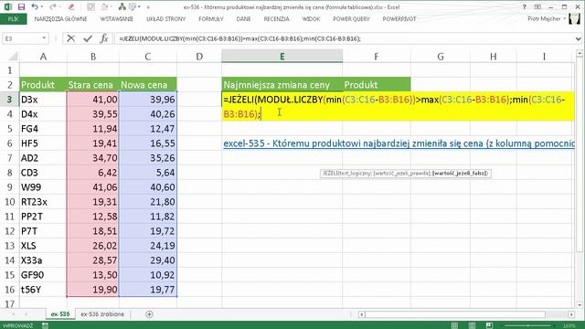Viewport: 585px width, 329px height.
Task: Click Select All corner triangle of the grid
Action: [13, 57]
